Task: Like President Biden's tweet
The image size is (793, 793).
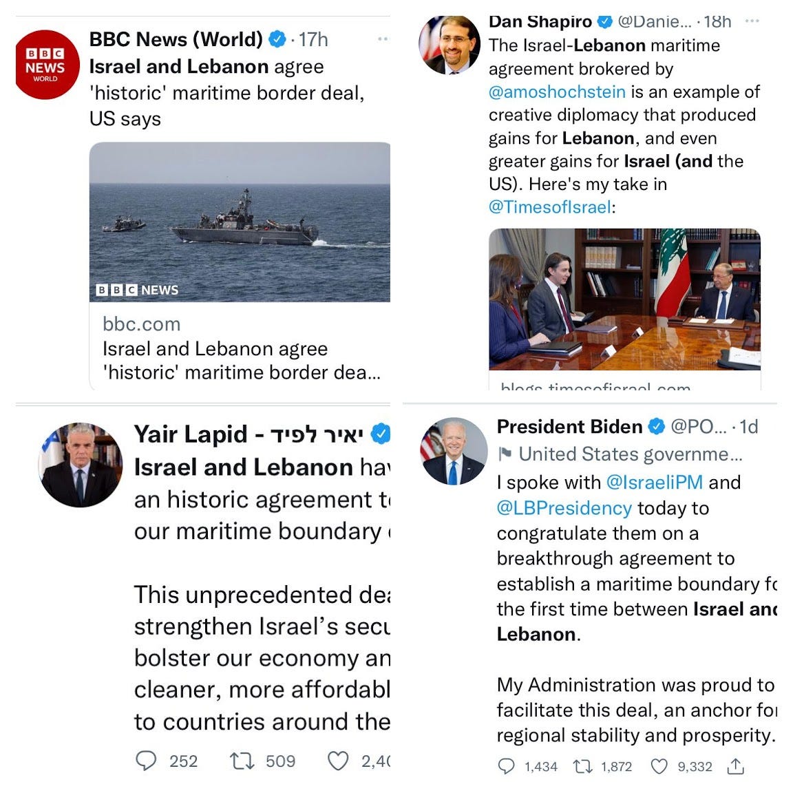Action: tap(659, 766)
